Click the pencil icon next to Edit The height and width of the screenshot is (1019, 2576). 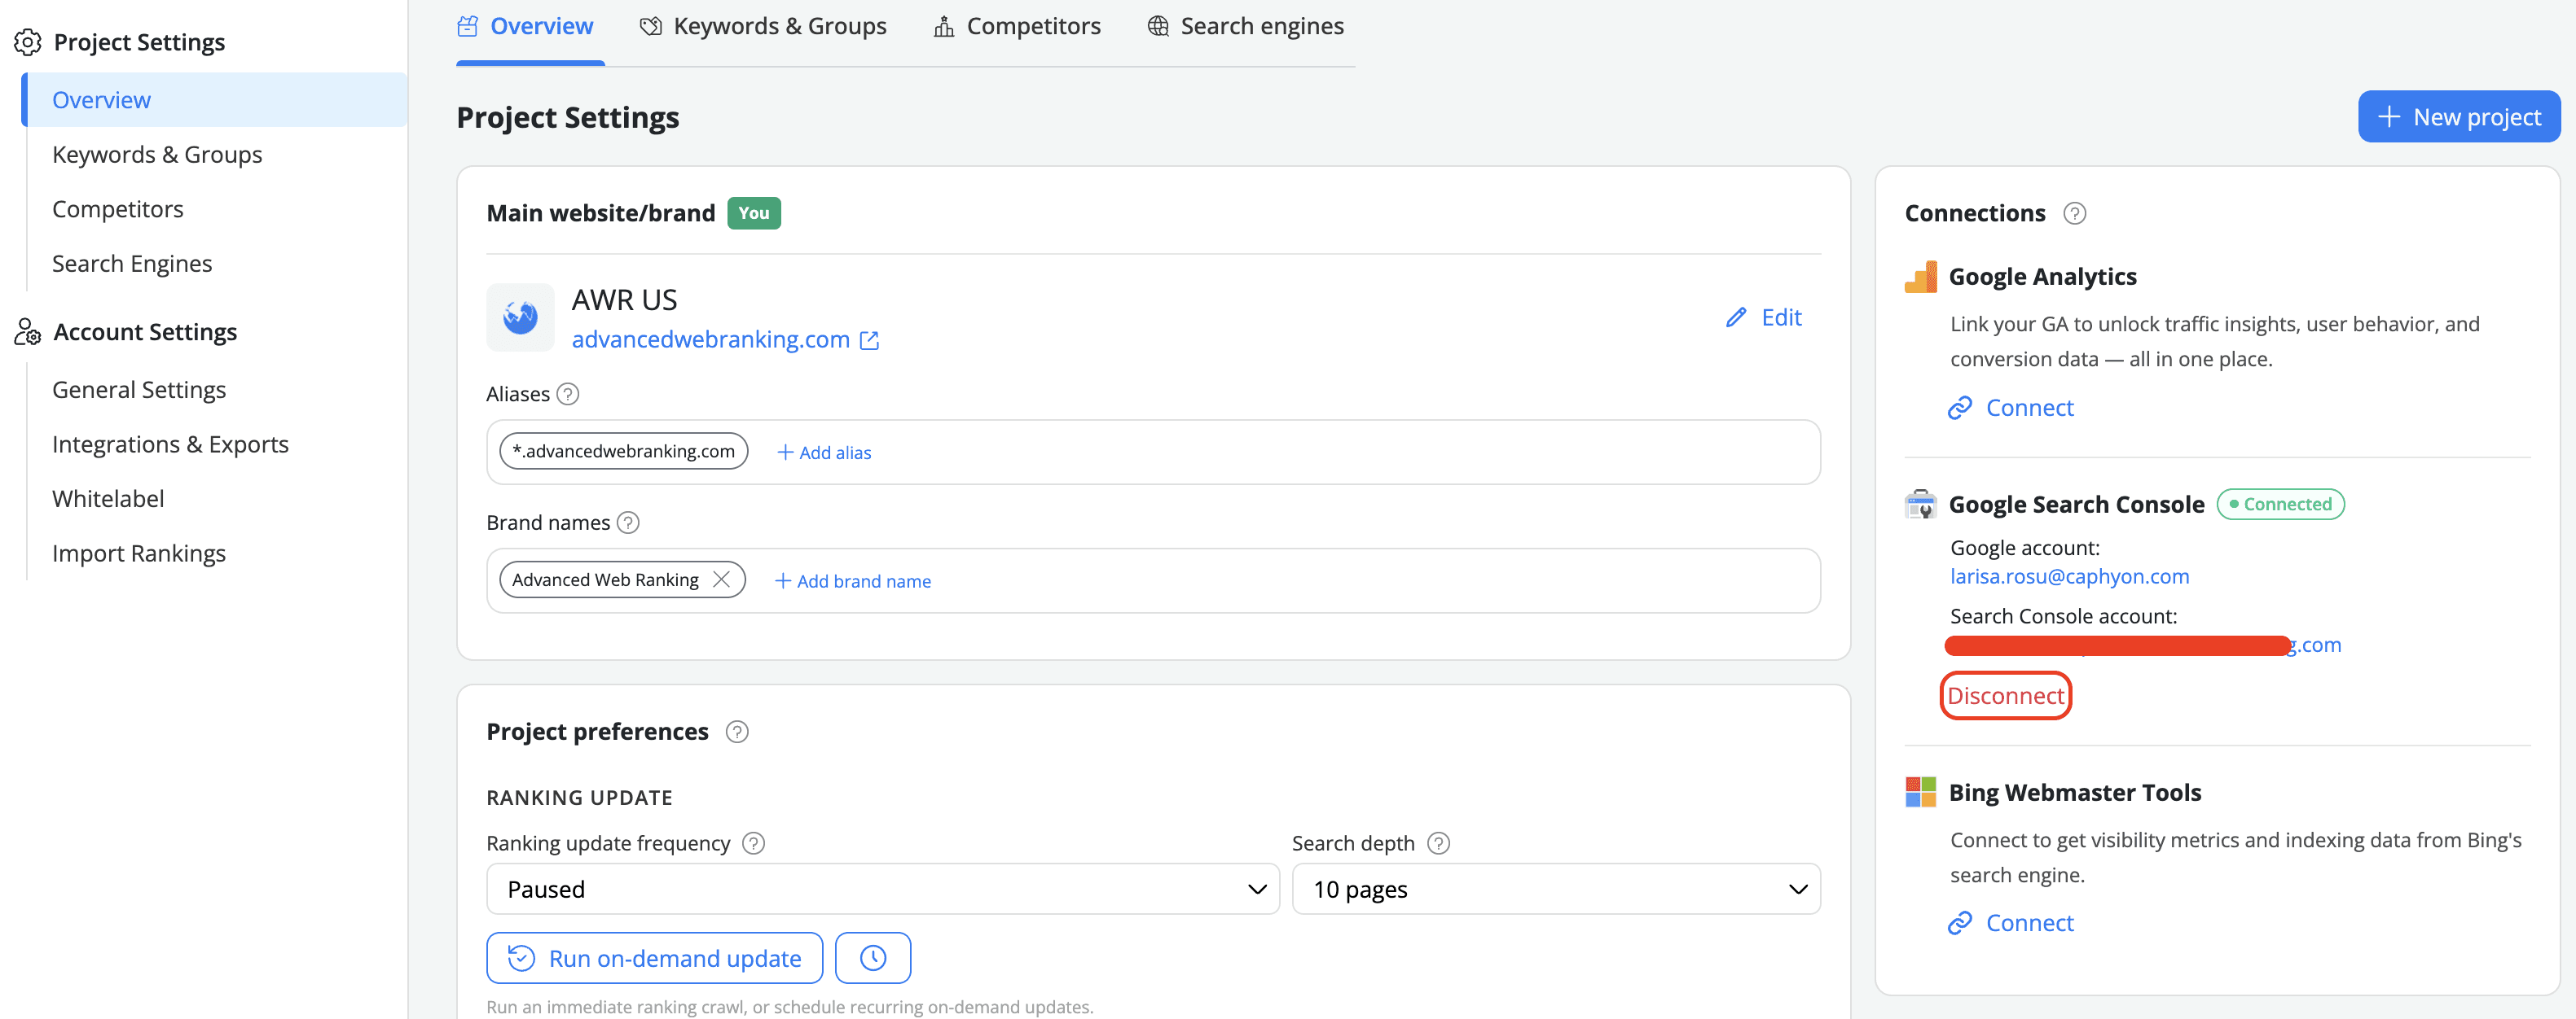(x=1737, y=317)
